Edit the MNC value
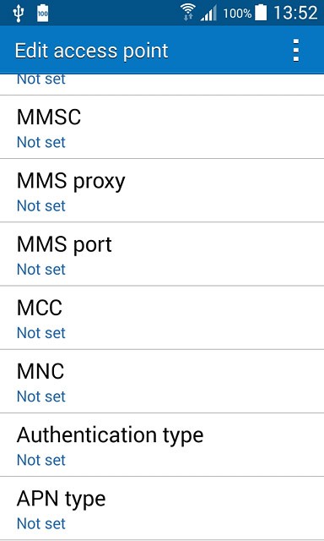 pyautogui.click(x=162, y=381)
